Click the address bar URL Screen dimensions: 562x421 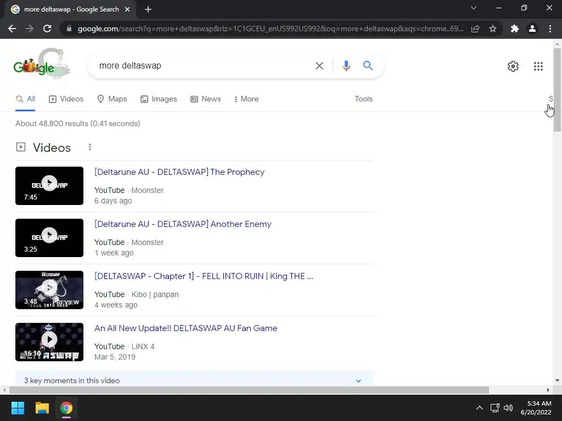tap(271, 29)
